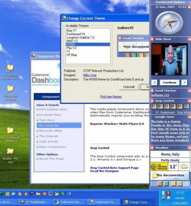Show next slide with the > button
Screen dimensions: 191x206
[x=185, y=82]
